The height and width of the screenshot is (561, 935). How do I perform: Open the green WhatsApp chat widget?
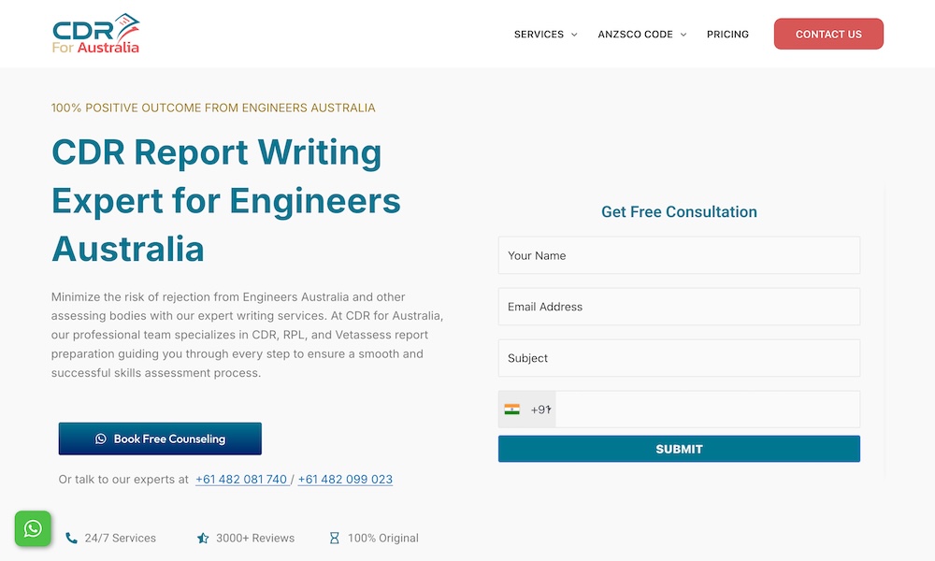pos(33,529)
